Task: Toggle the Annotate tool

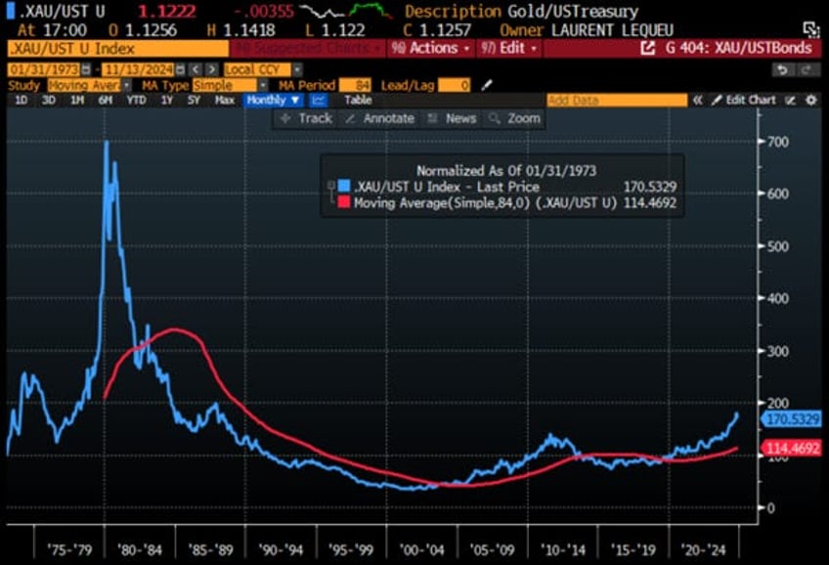Action: point(378,118)
